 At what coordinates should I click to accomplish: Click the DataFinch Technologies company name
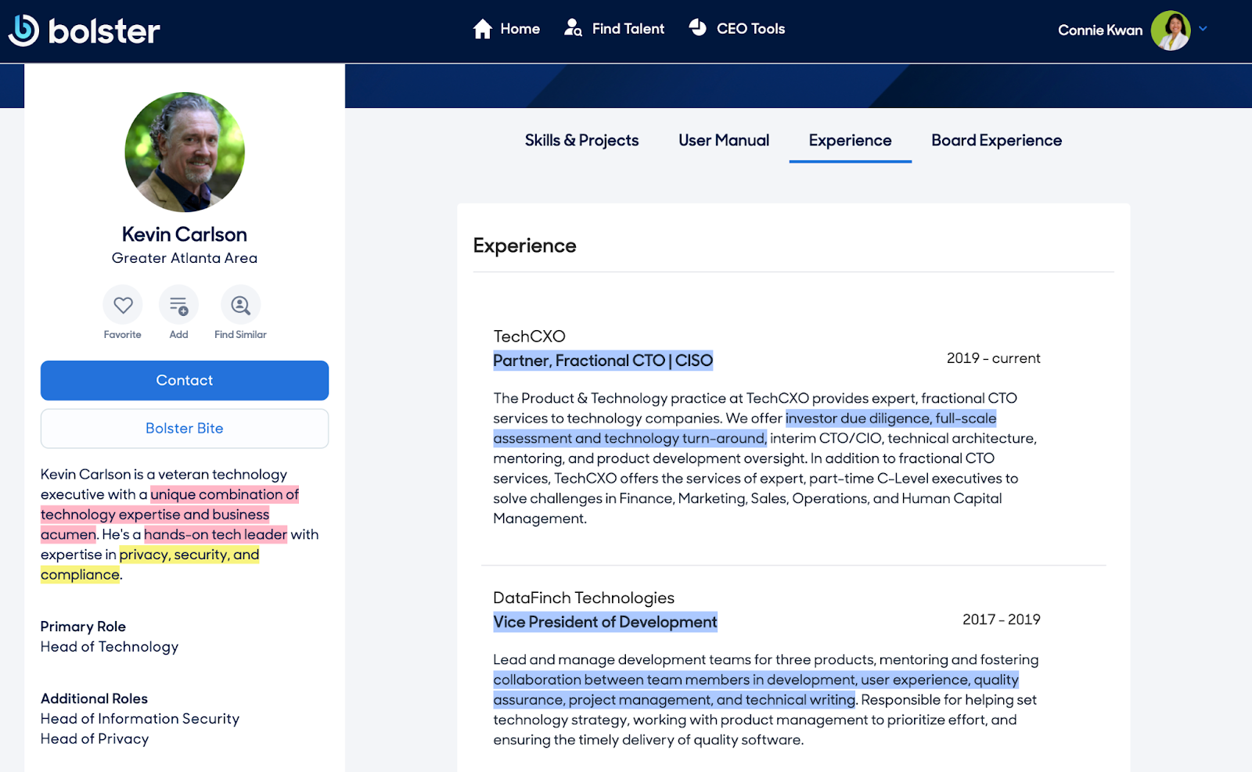coord(584,598)
